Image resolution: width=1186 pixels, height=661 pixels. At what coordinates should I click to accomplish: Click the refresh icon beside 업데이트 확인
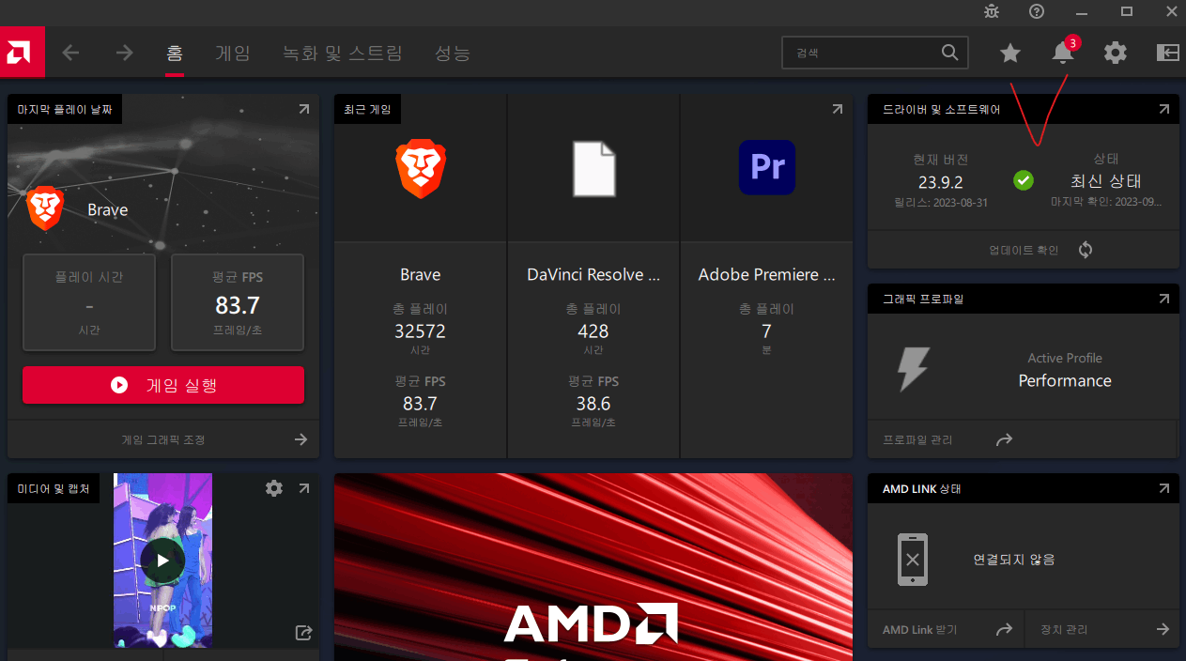tap(1086, 250)
